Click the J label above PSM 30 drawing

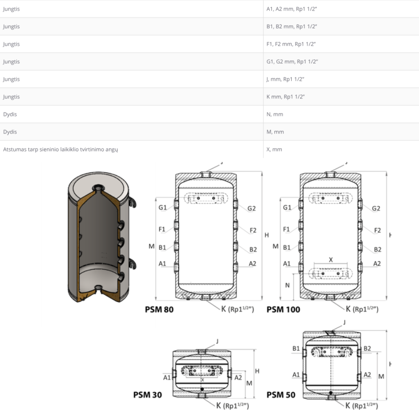pos(217,341)
